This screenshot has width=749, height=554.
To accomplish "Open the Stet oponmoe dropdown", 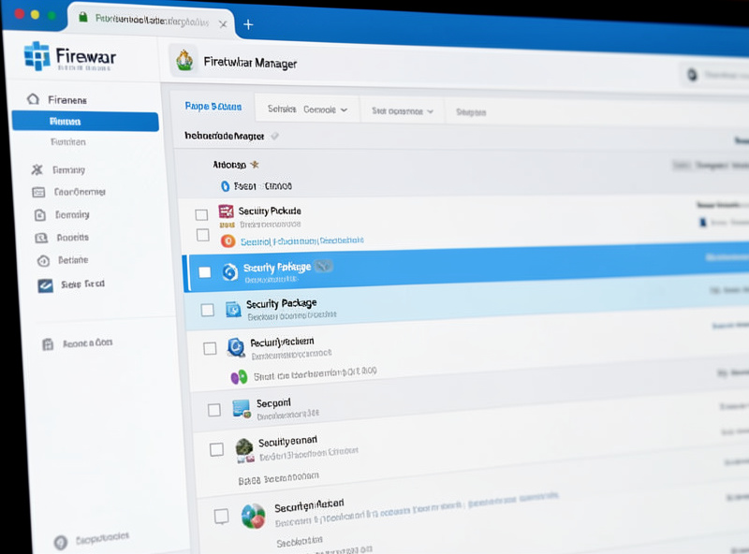I will [x=403, y=111].
